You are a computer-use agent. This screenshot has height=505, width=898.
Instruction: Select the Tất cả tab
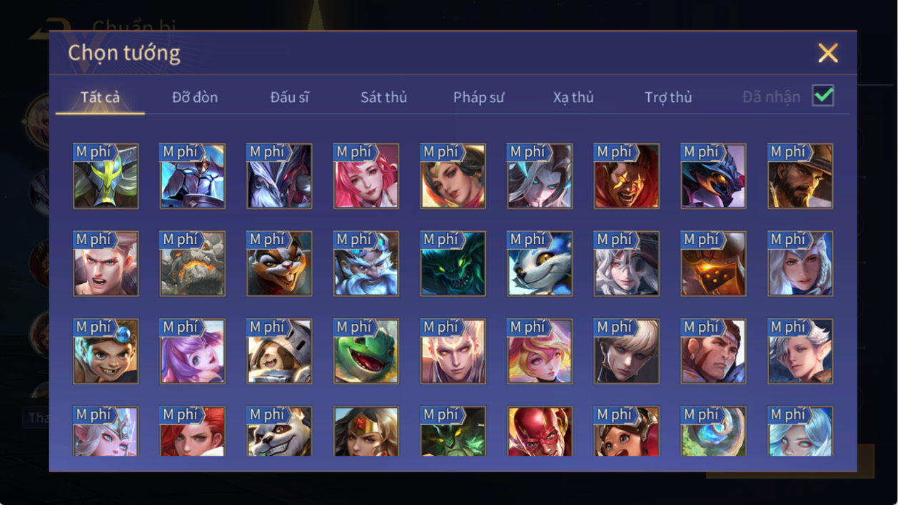[x=100, y=97]
